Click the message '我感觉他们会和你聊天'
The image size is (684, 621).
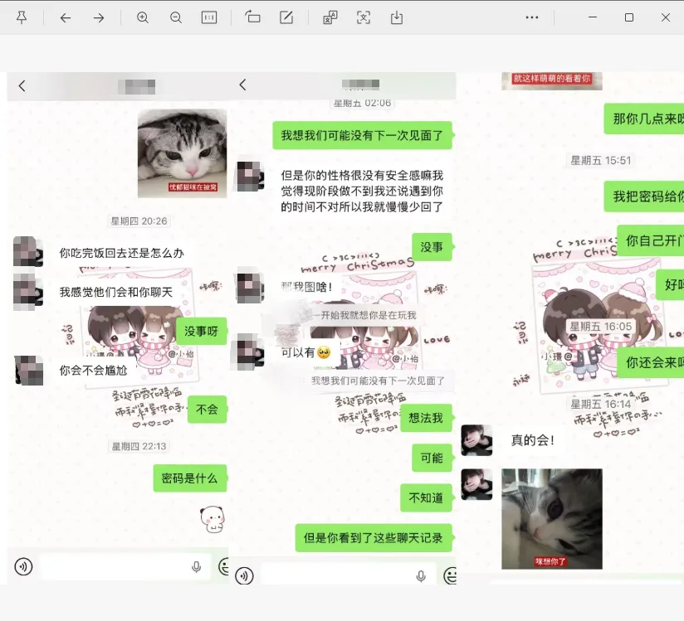pos(116,292)
